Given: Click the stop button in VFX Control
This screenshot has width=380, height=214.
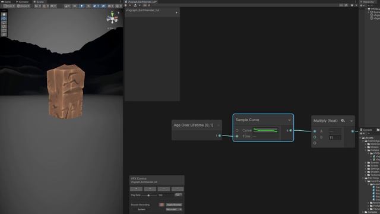Looking at the screenshot, I should pyautogui.click(x=136, y=189).
